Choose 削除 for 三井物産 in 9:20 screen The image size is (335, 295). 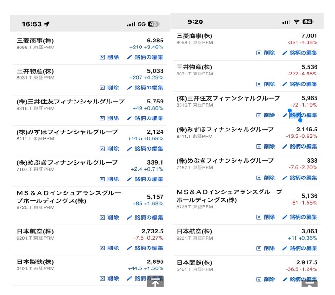(269, 84)
